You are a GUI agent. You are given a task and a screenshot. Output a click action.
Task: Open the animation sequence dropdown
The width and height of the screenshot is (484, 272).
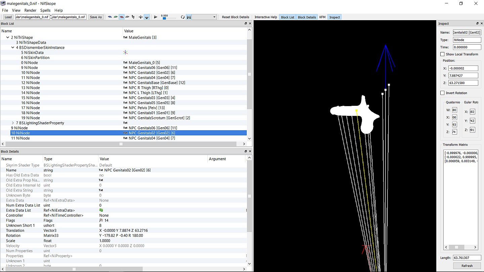click(x=204, y=17)
